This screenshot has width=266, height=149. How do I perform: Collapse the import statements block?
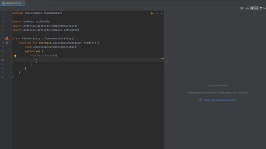pos(11,22)
